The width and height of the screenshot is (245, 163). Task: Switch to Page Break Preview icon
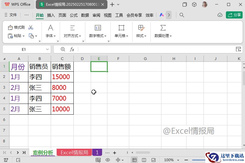(153, 160)
